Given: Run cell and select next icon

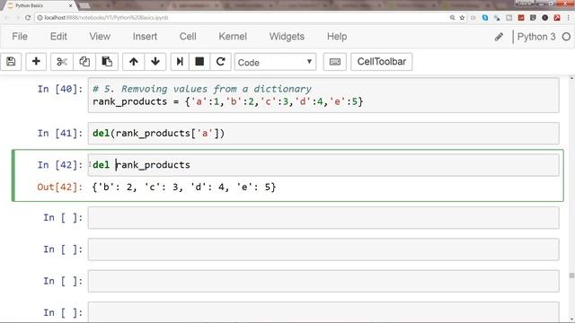Looking at the screenshot, I should point(180,62).
